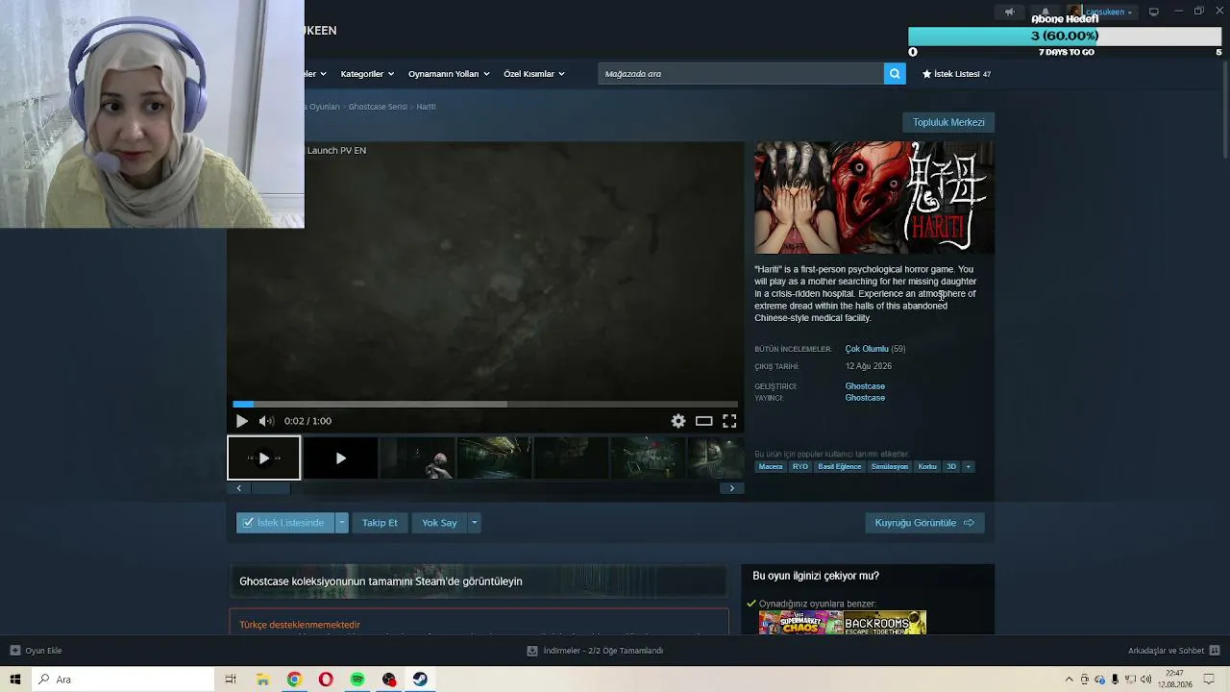
Task: Click the Oyun Ekle plus icon
Action: point(15,651)
